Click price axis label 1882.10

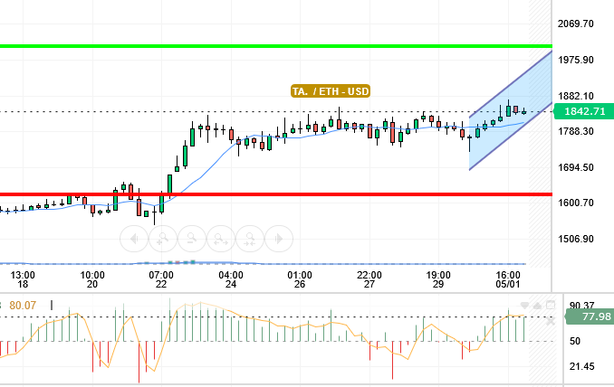(576, 96)
